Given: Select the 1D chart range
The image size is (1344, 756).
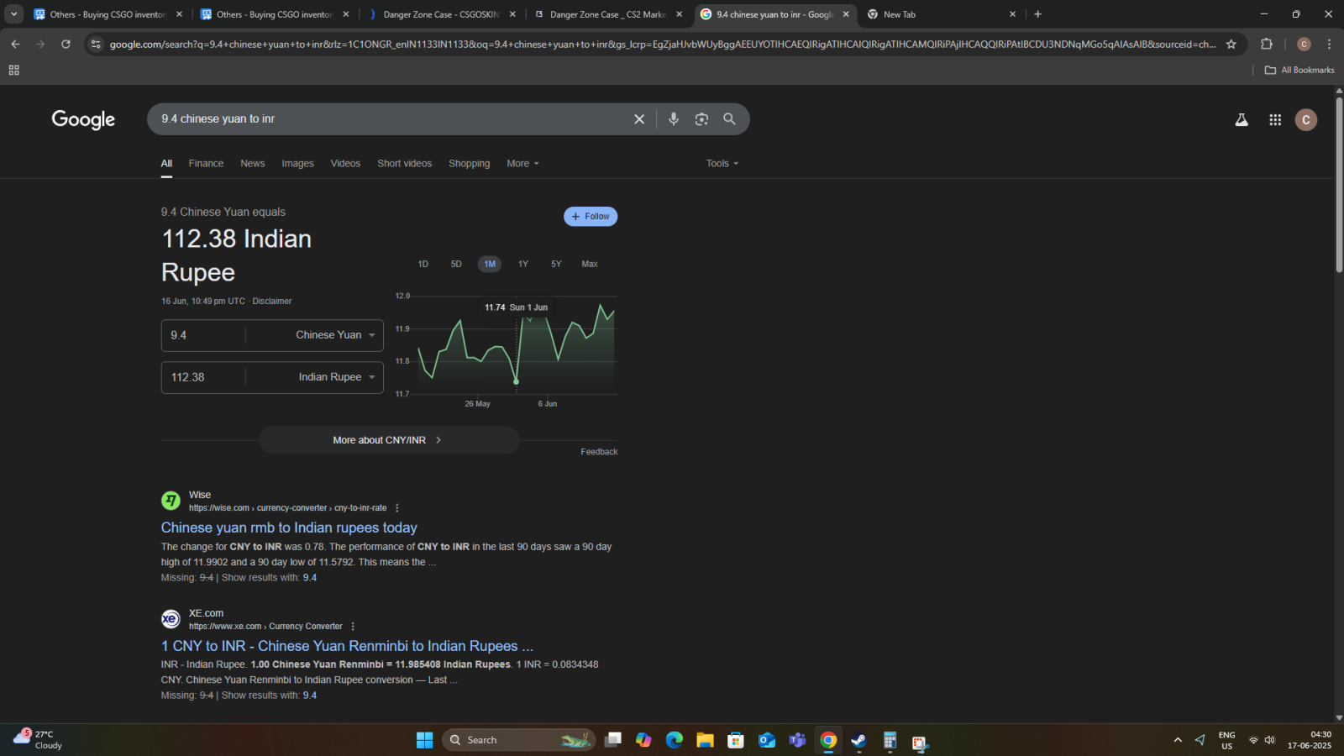Looking at the screenshot, I should pyautogui.click(x=423, y=265).
